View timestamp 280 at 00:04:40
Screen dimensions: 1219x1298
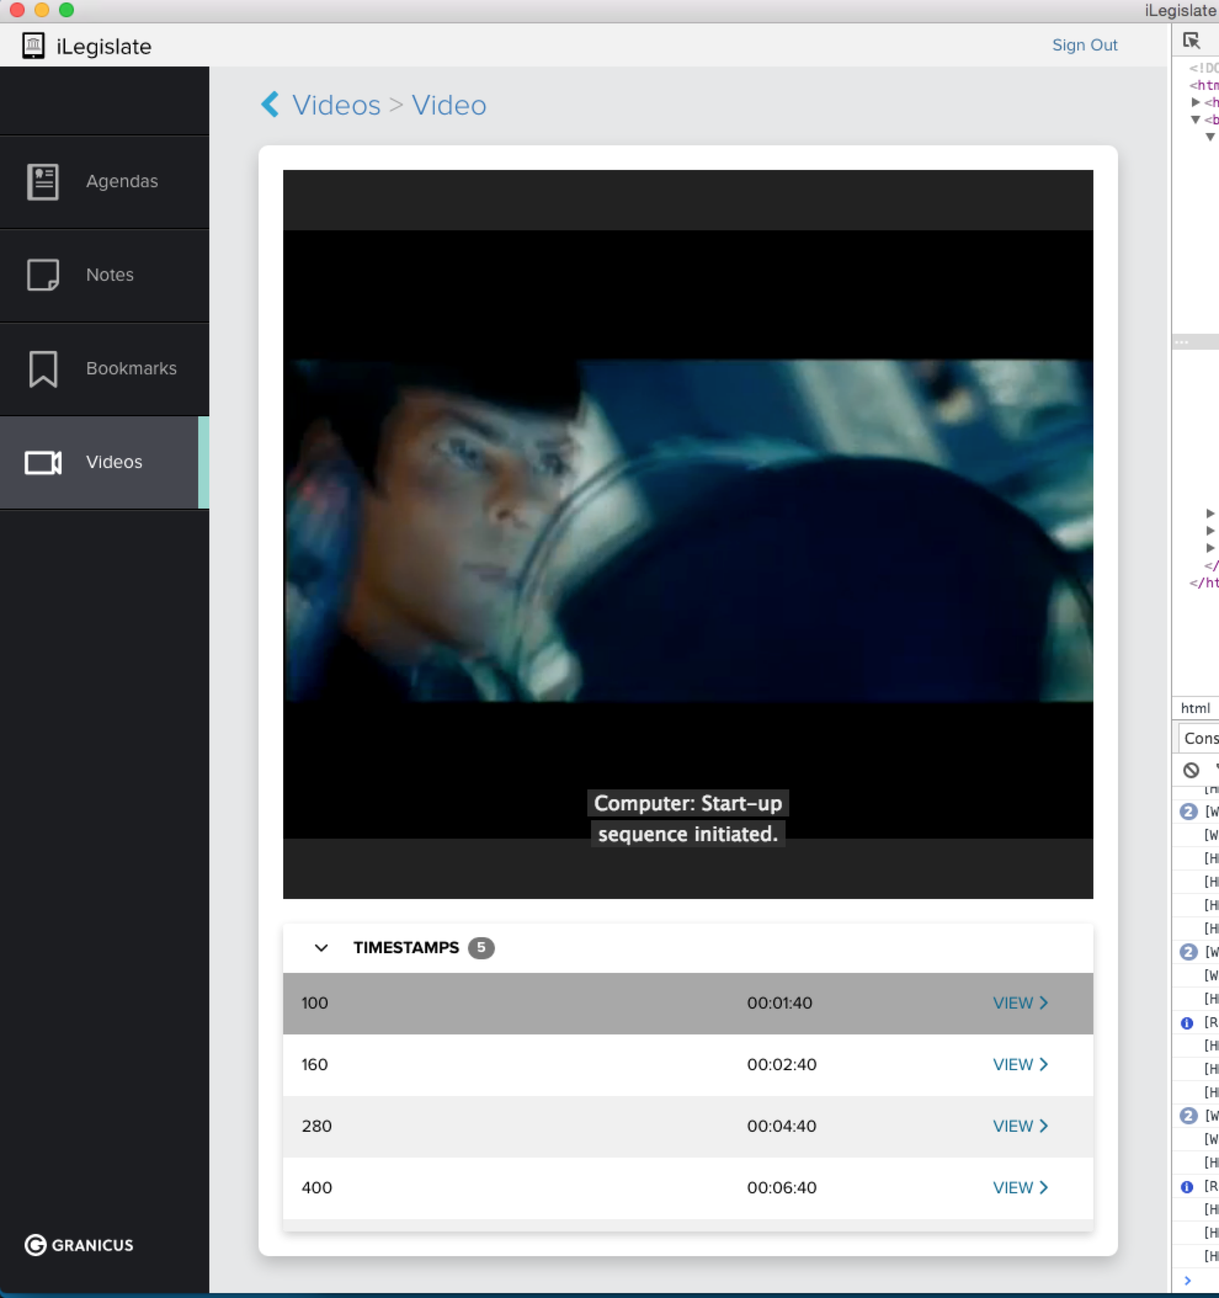(1021, 1126)
